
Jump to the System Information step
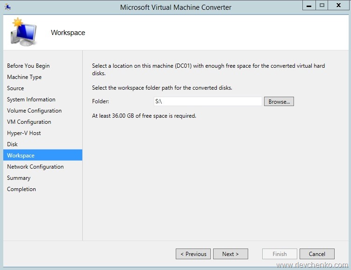pyautogui.click(x=31, y=99)
